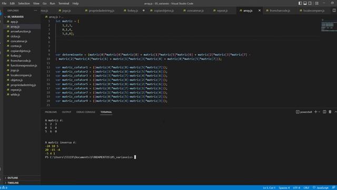Click errors and warnings status indicator
Viewport: 337px width, 190px height.
click(4, 188)
